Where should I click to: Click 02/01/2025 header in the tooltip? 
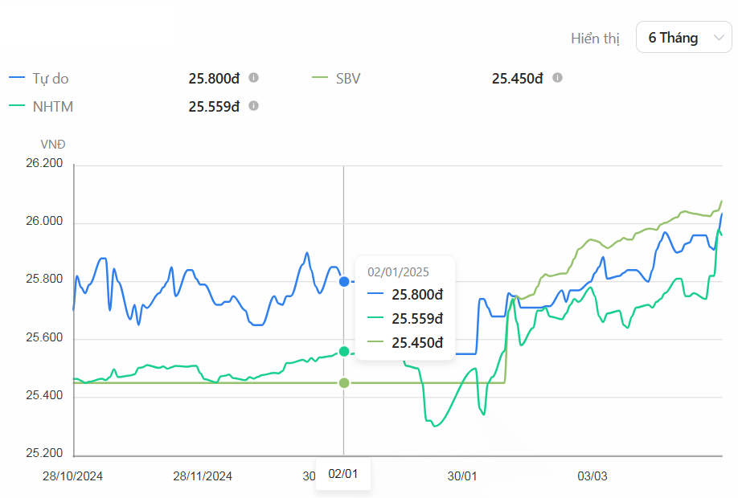pyautogui.click(x=399, y=271)
